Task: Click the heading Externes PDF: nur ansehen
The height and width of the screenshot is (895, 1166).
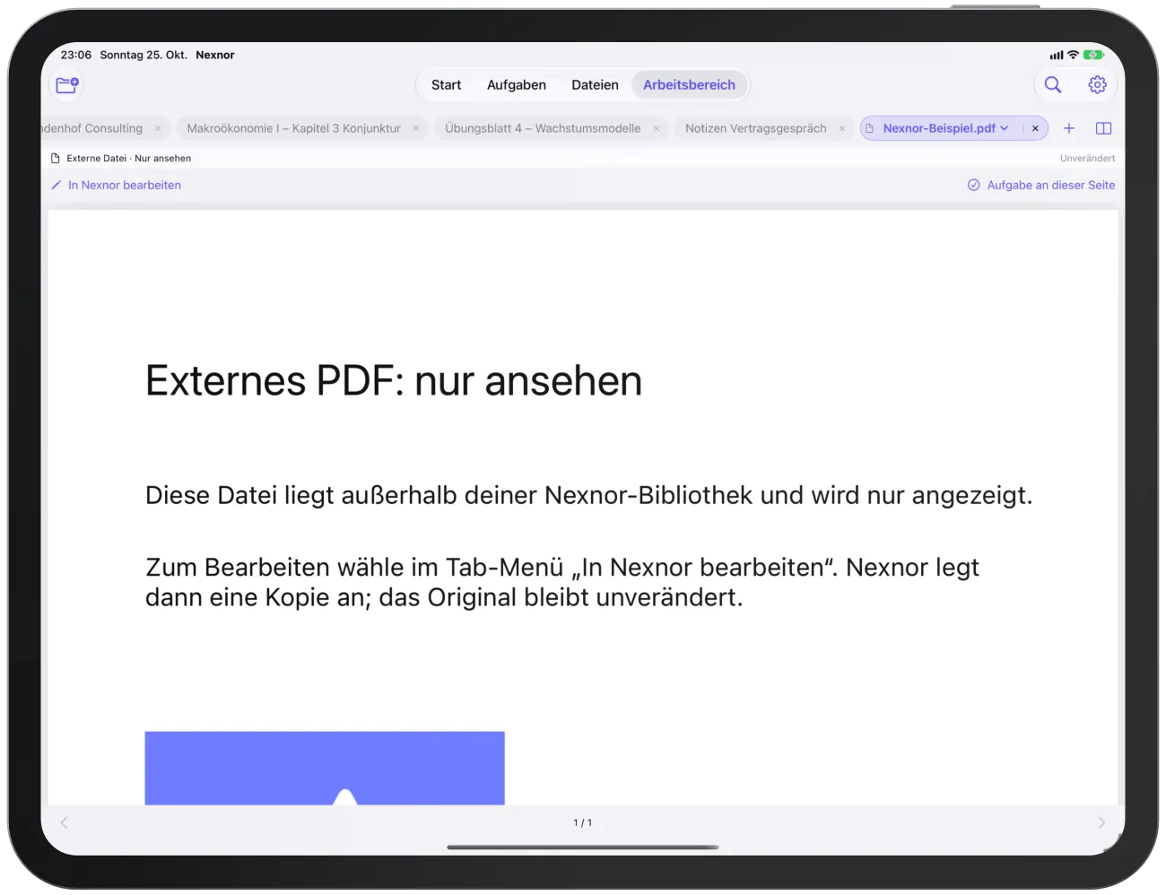Action: pyautogui.click(x=394, y=380)
